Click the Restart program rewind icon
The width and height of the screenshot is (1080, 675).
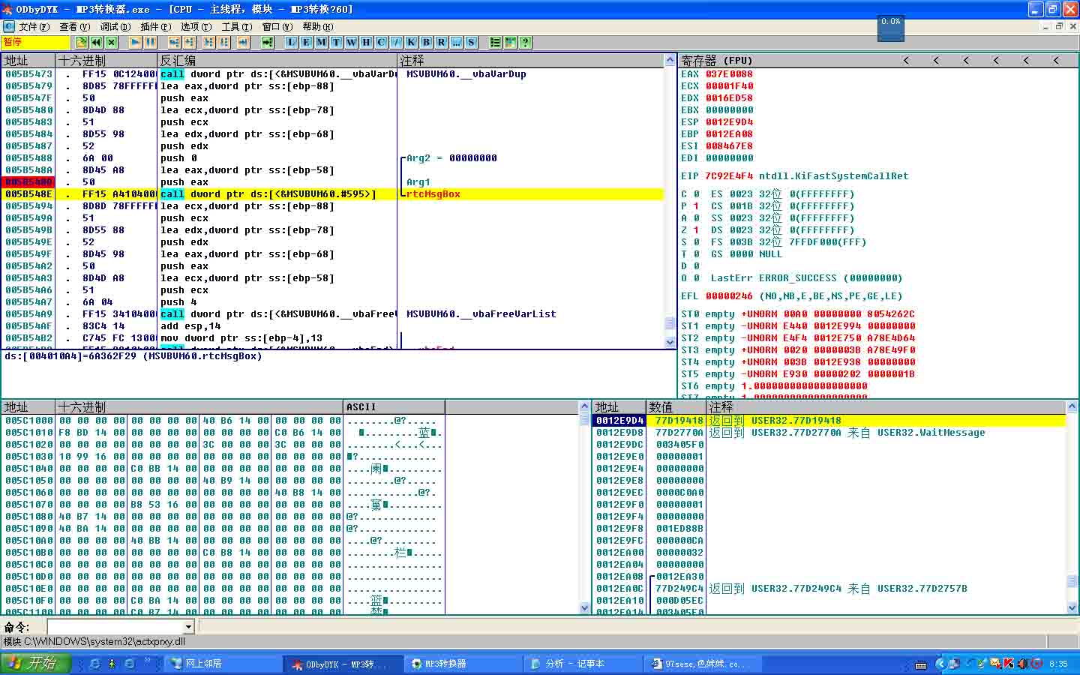tap(96, 43)
